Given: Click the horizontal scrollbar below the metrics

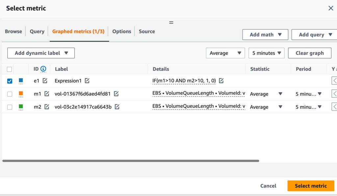Looking at the screenshot, I should [132, 161].
